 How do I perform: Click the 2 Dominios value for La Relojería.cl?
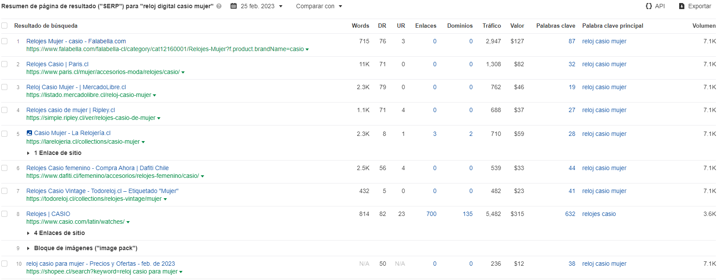tap(471, 134)
